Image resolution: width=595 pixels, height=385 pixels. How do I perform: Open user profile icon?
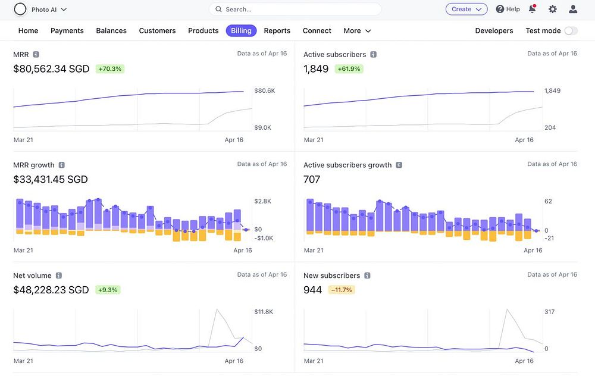click(573, 9)
